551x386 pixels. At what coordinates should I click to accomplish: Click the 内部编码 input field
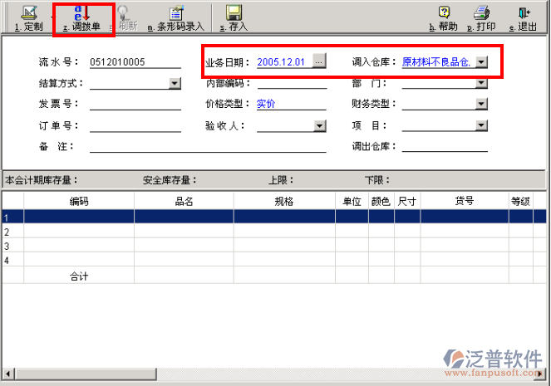coord(292,83)
